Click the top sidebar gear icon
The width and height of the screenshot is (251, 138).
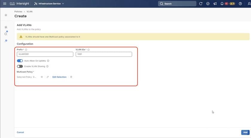coord(6,15)
